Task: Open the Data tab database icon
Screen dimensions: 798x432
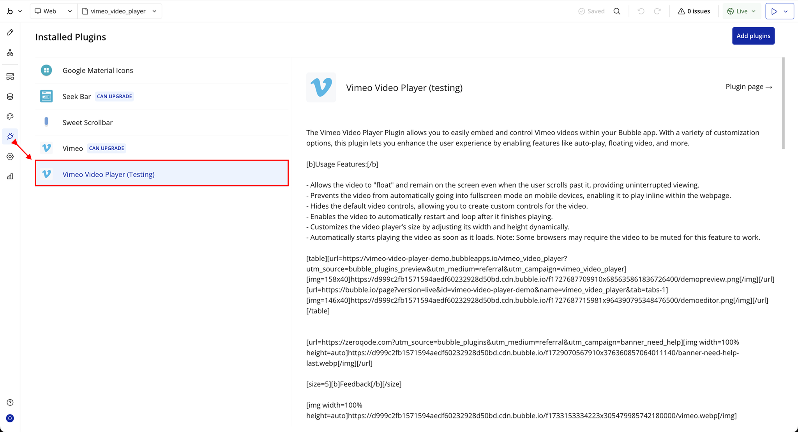Action: [10, 97]
